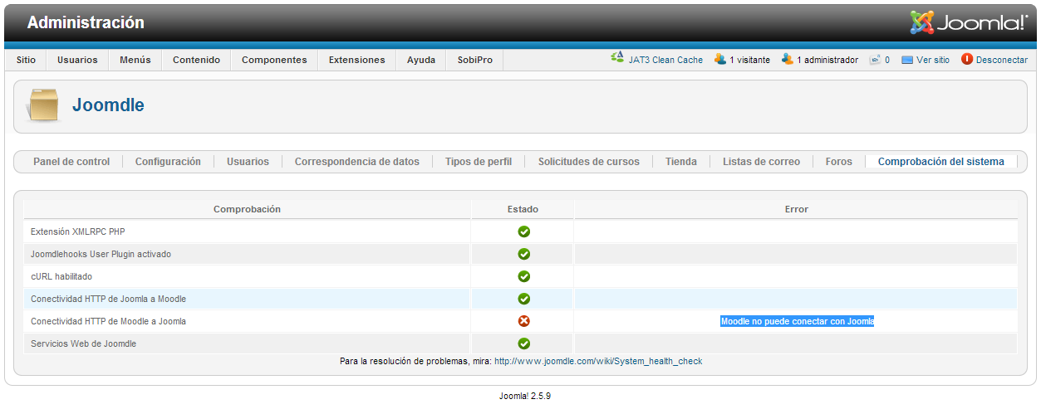Image resolution: width=1041 pixels, height=414 pixels.
Task: Click the 'Joomla! 2.5.9' footer text
Action: click(x=525, y=396)
